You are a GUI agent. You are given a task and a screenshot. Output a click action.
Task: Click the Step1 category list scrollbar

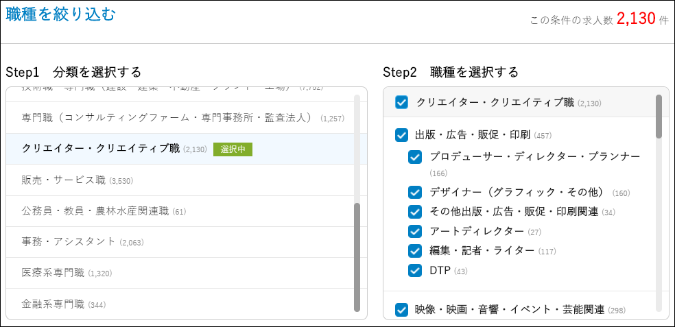coord(357,257)
